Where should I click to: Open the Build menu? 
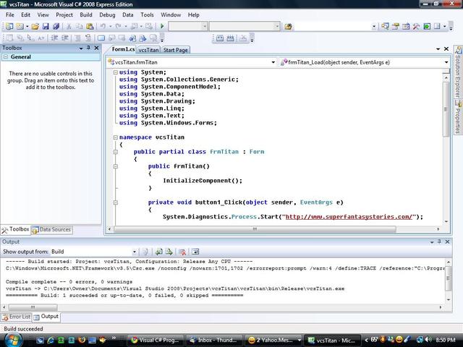point(86,14)
